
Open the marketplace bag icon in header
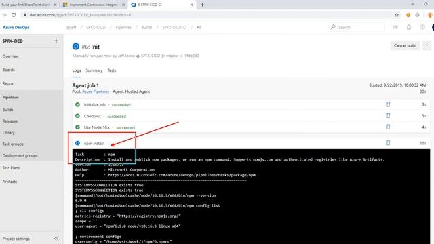click(409, 27)
